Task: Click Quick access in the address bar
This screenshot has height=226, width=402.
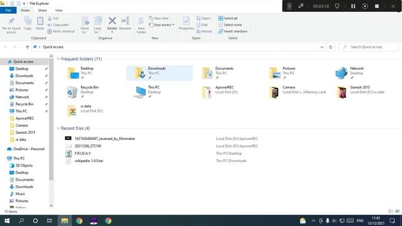Action: pyautogui.click(x=53, y=47)
